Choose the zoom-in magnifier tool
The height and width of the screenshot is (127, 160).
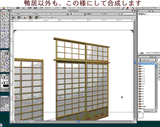[3, 17]
